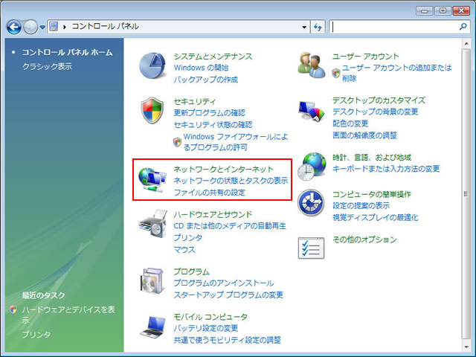Open the Network and Internet (ネットワークとインターネット) icon
This screenshot has width=476, height=357.
point(154,180)
